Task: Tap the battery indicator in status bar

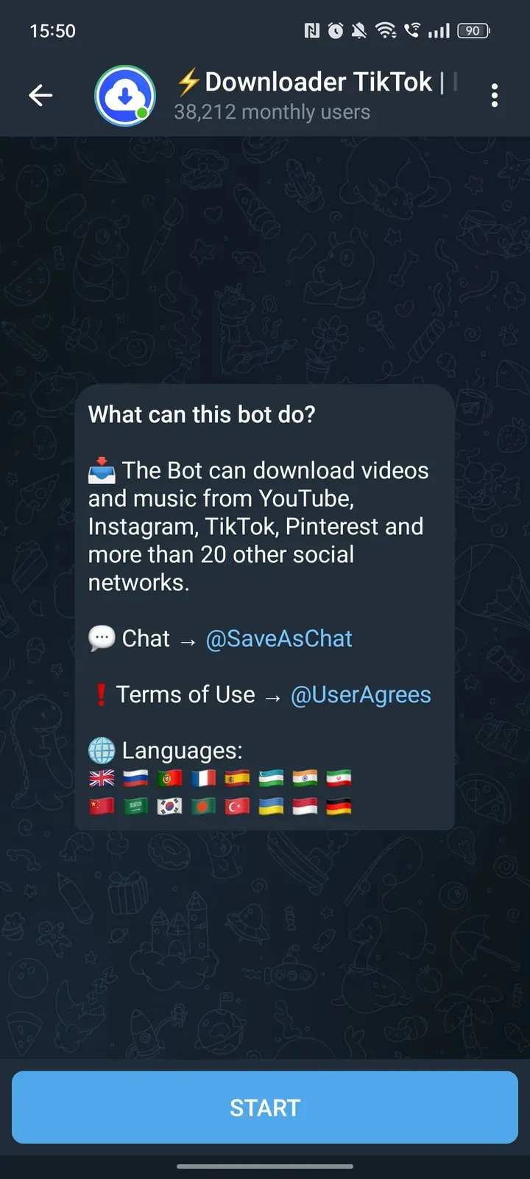Action: click(474, 30)
